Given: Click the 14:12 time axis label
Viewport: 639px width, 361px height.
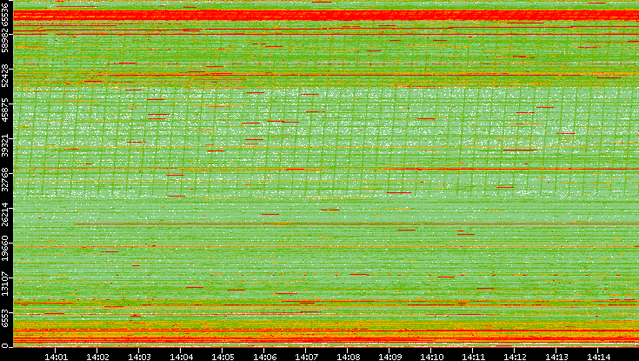Looking at the screenshot, I should pyautogui.click(x=515, y=357).
